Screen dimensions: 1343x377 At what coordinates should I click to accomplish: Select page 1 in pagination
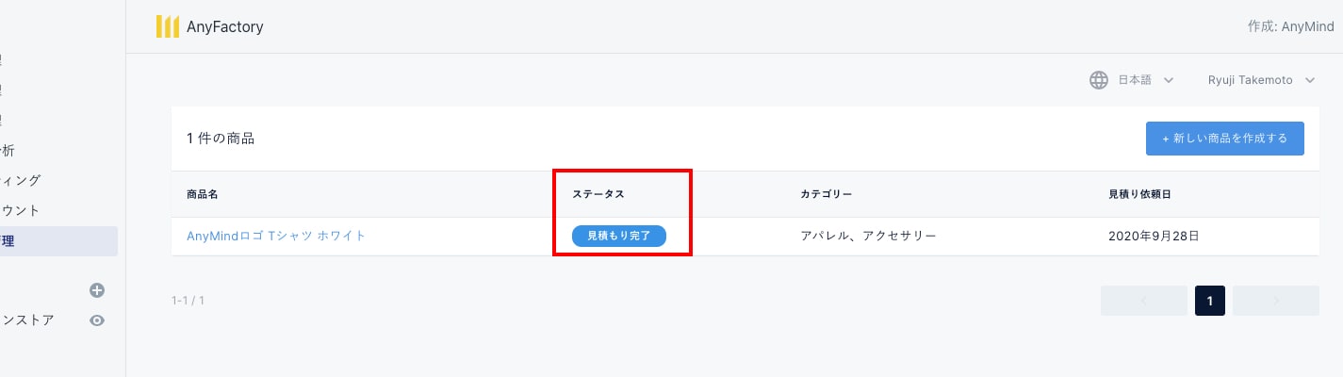[1209, 301]
